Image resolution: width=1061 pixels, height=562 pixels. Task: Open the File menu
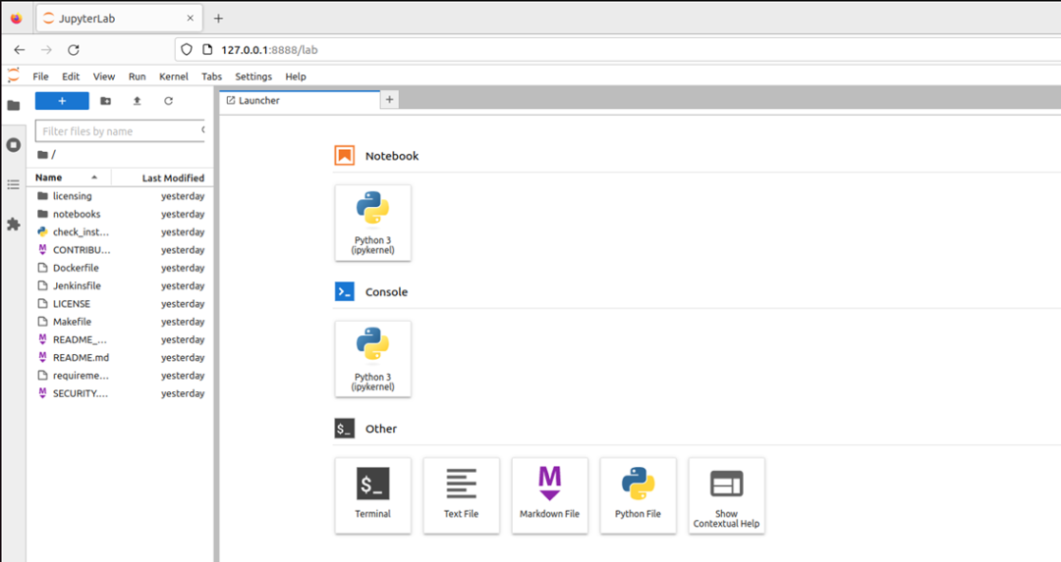40,77
